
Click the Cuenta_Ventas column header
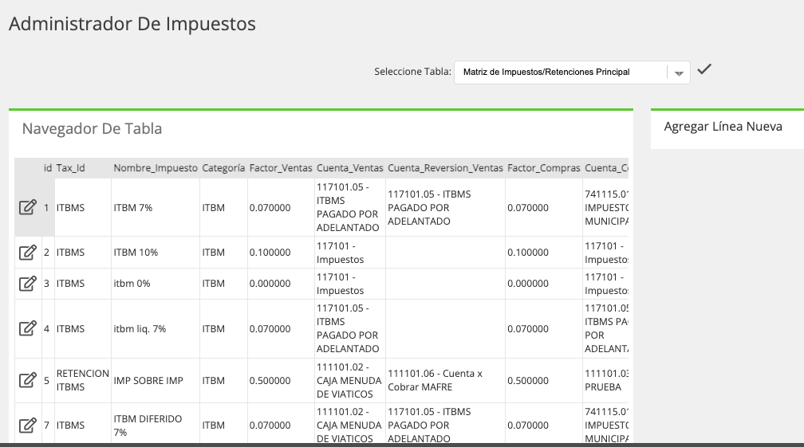pyautogui.click(x=349, y=168)
